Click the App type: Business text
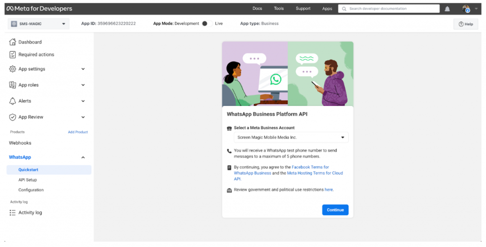This screenshot has height=247, width=486. click(260, 24)
